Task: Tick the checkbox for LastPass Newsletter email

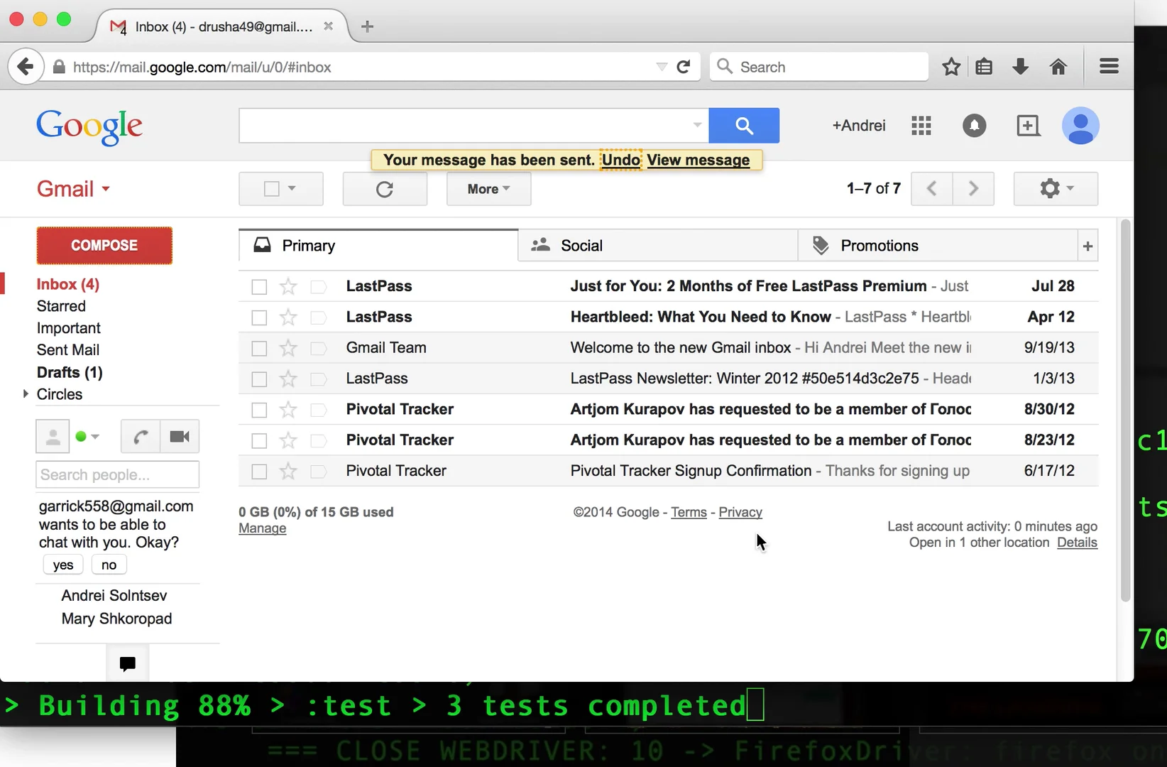Action: (259, 379)
